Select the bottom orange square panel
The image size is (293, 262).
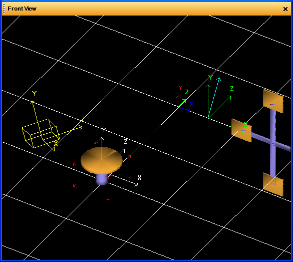[x=273, y=184]
